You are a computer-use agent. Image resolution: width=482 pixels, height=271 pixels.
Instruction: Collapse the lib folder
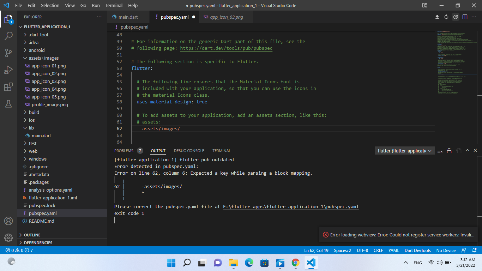62,128
